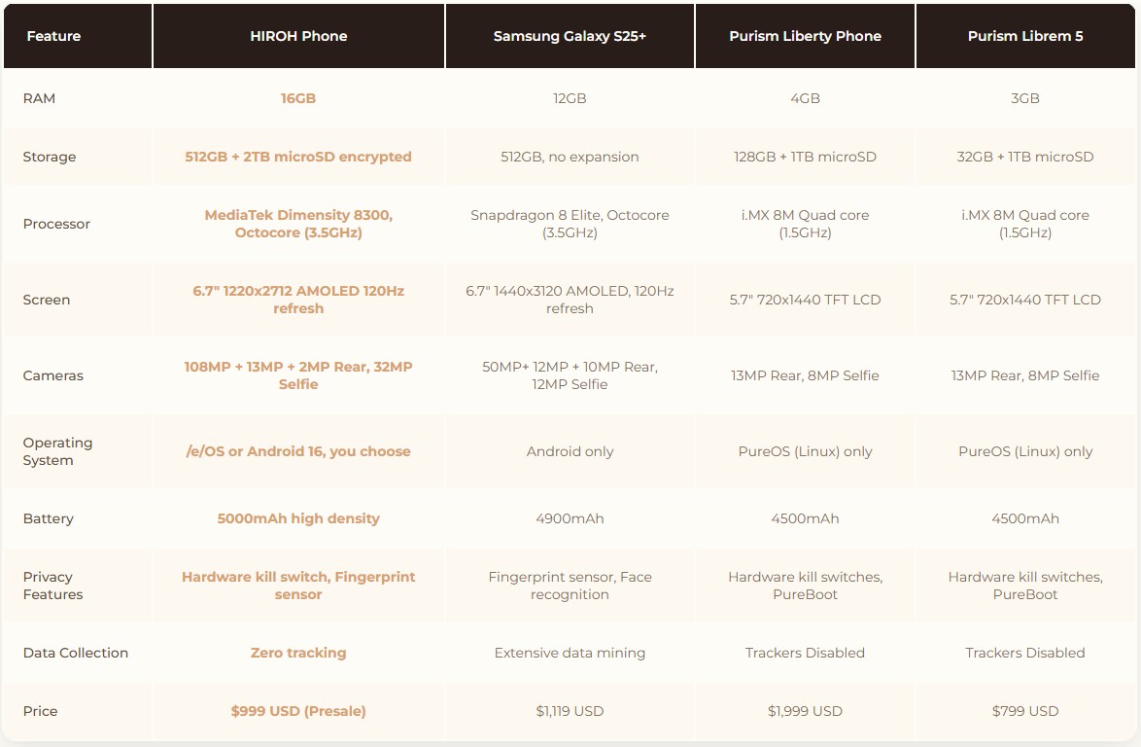Click the Extensive data mining cell
The height and width of the screenshot is (747, 1141).
coord(570,653)
